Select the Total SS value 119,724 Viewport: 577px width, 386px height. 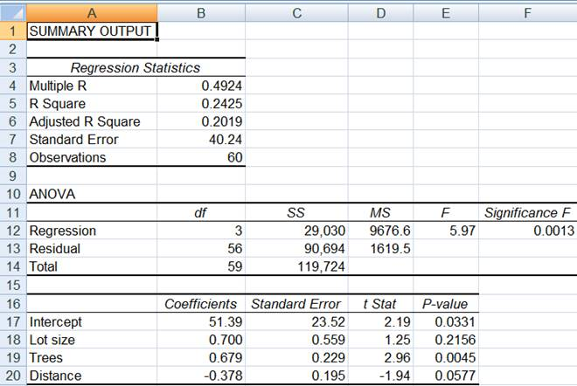297,266
